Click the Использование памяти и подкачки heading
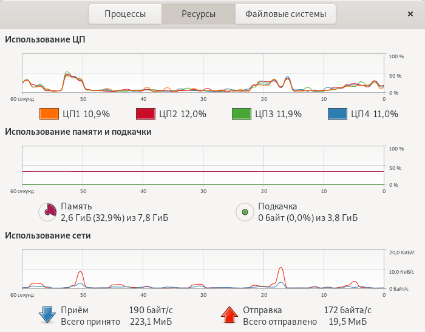 coord(78,131)
